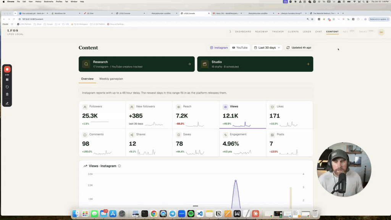The image size is (391, 220).
Task: Restart the recording using the circular arrow icon
Action: [7, 87]
